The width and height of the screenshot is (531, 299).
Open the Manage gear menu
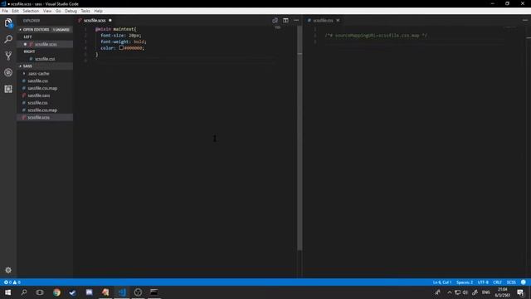point(8,270)
